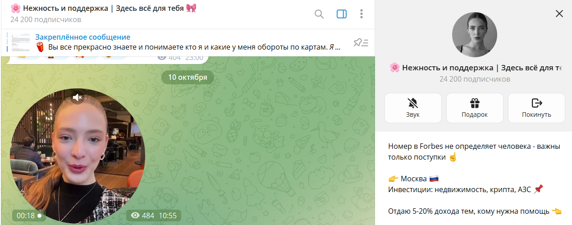Screen dimensions: 572x225
Task: Unmute the round video message
Action: (78, 97)
